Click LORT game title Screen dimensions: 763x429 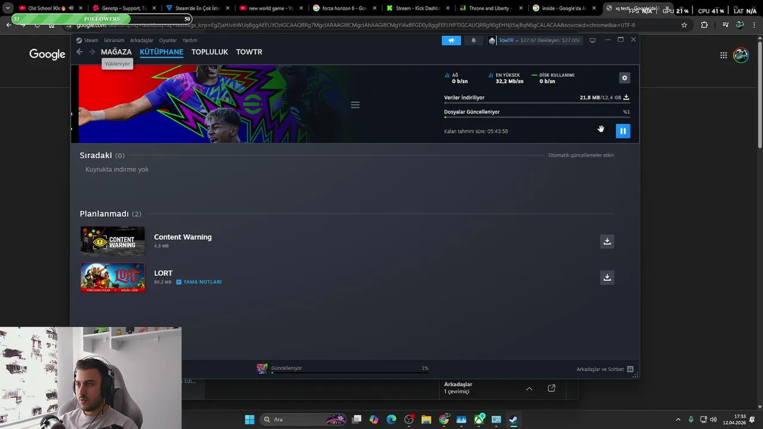click(163, 273)
